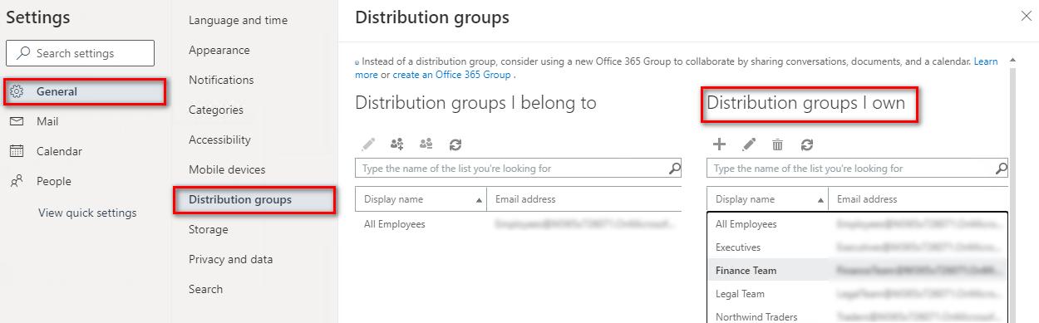Select Legal Team group row
Image resolution: width=1039 pixels, height=323 pixels.
pyautogui.click(x=857, y=294)
